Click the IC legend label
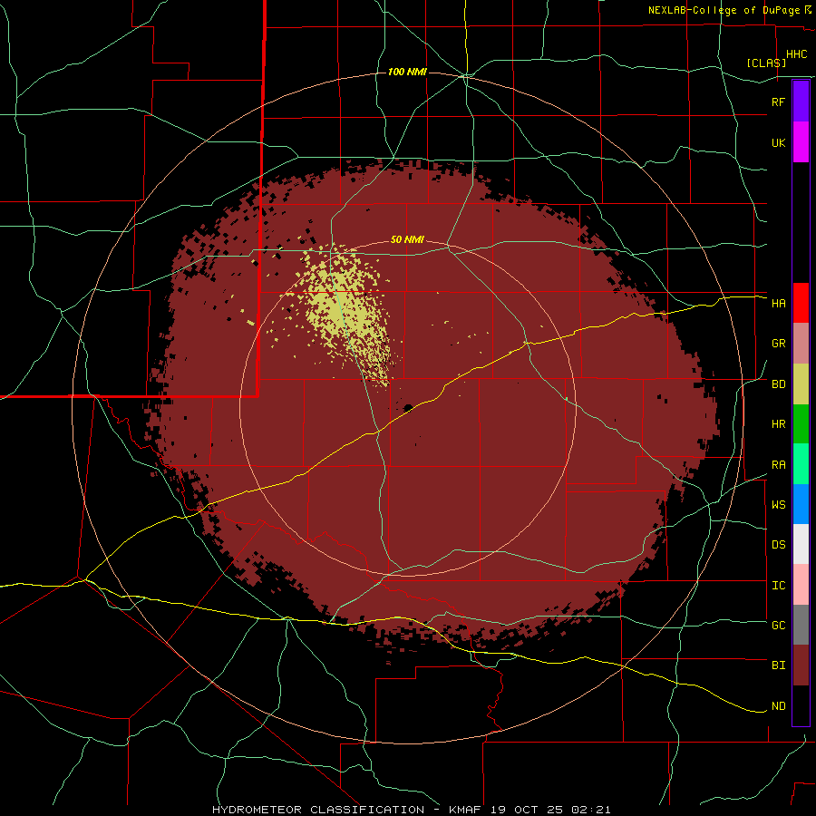The width and height of the screenshot is (816, 816). click(778, 586)
